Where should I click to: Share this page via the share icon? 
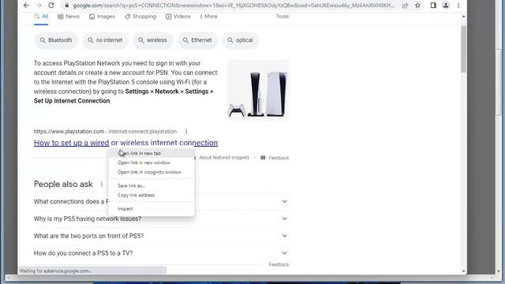pyautogui.click(x=405, y=6)
